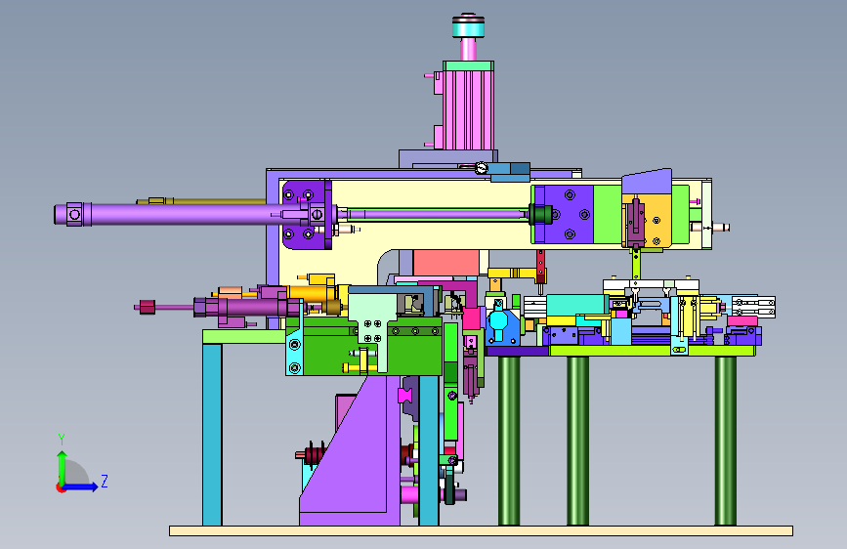Select the beige base plate at the bottom

[x=481, y=530]
